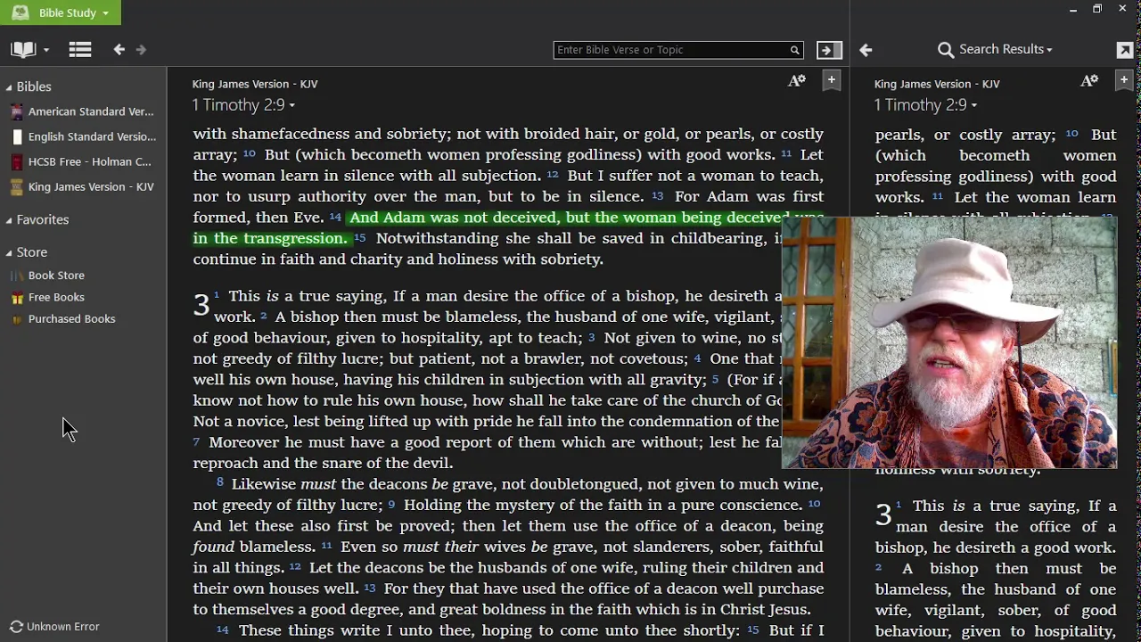Viewport: 1141px width, 642px height.
Task: Collapse the Favorites section
Action: [37, 219]
